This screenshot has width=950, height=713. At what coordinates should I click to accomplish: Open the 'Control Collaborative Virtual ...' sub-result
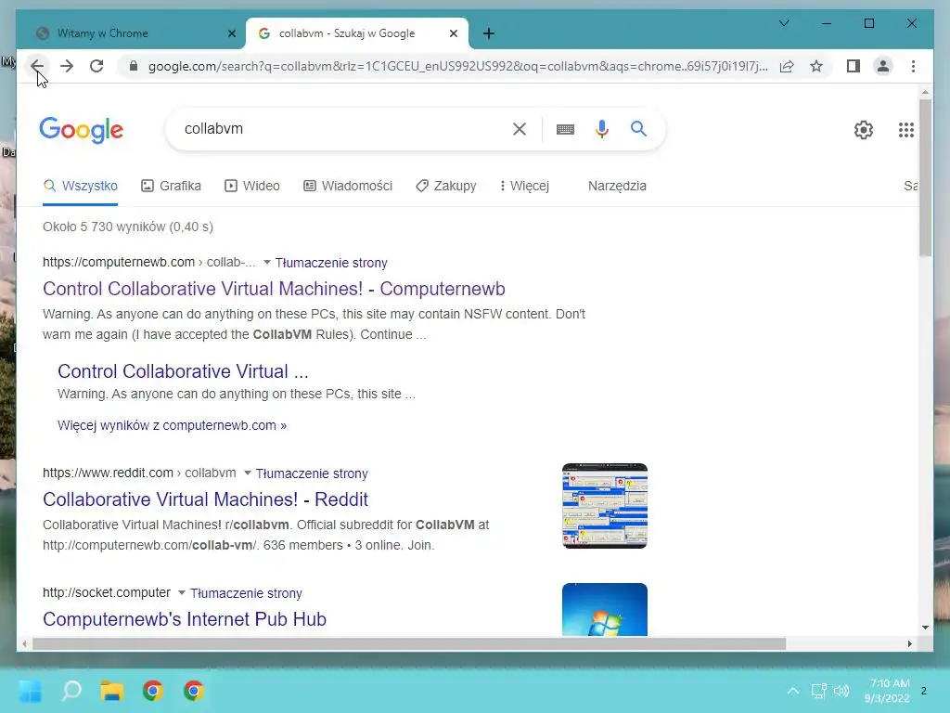pyautogui.click(x=183, y=371)
